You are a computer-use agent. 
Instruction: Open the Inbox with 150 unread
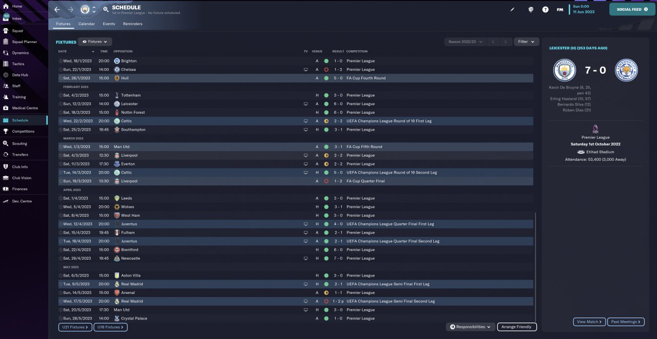[17, 18]
